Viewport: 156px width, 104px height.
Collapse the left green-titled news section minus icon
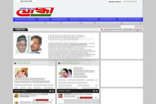point(15,63)
